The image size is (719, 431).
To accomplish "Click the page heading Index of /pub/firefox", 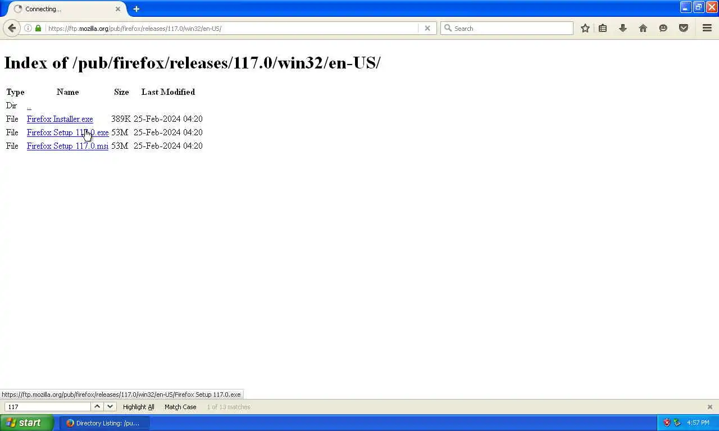I will (192, 63).
